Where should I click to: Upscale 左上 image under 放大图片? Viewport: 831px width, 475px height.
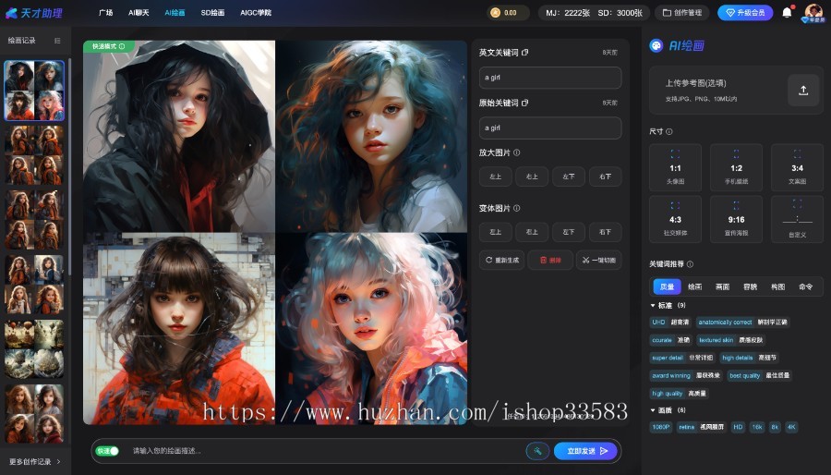click(x=496, y=177)
